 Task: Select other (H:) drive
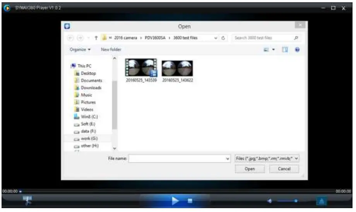(90, 146)
